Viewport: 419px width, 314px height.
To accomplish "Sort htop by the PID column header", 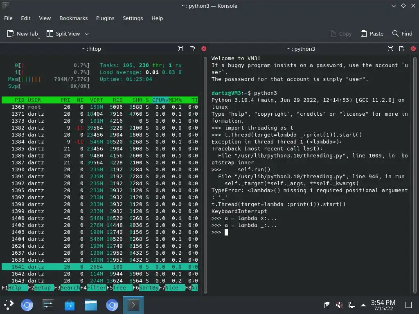I will (x=19, y=100).
